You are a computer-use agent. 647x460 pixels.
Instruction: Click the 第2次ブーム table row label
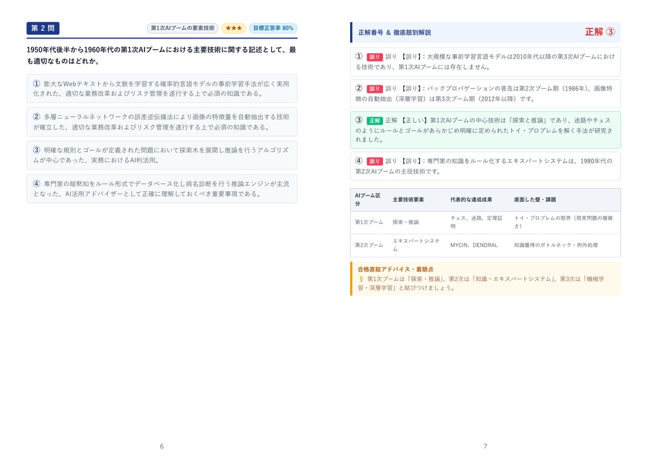[x=369, y=245]
